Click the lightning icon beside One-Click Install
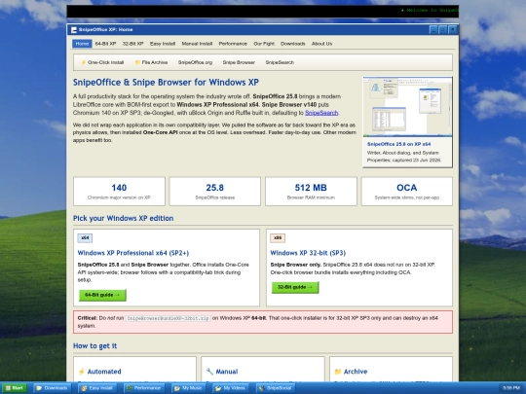Screen dimensions: 526x394 point(83,62)
